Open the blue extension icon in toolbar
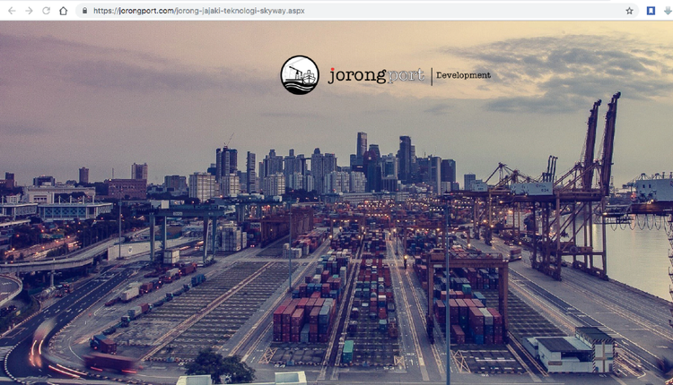Screen dimensions: 673x385 [x=651, y=11]
